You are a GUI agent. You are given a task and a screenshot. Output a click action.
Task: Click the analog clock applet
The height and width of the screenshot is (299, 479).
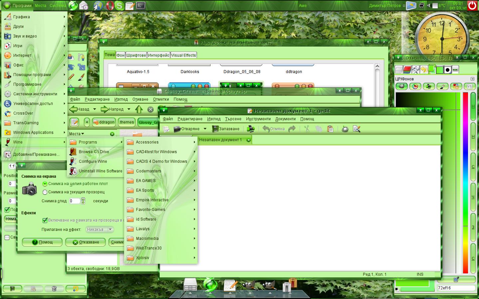tap(442, 39)
